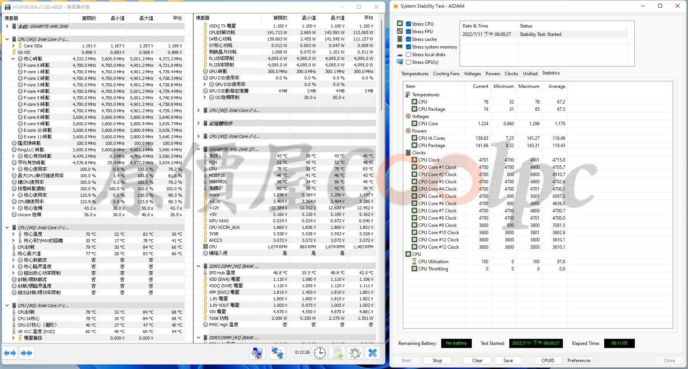Close sensors with the blue X icon
Screen dimensions: 688x369
point(373,353)
